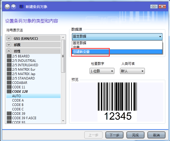
Task: Select CODE 39 F.ASCII symbology
Action: point(24,118)
